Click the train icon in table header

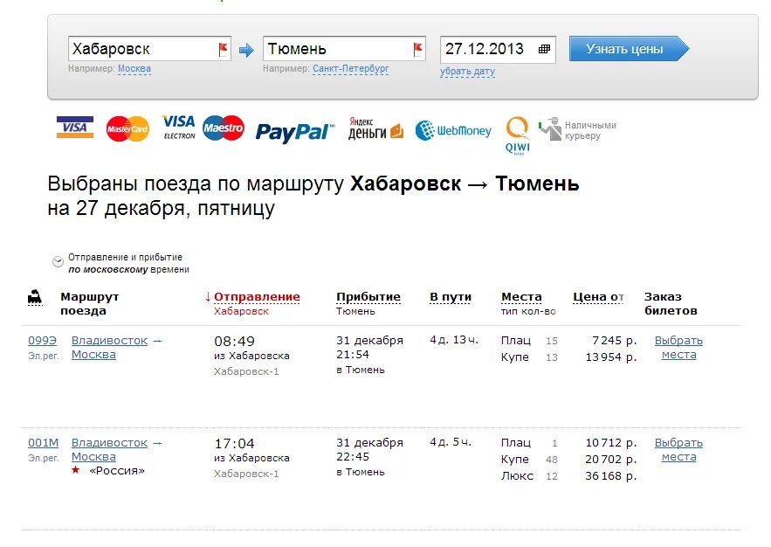[34, 297]
